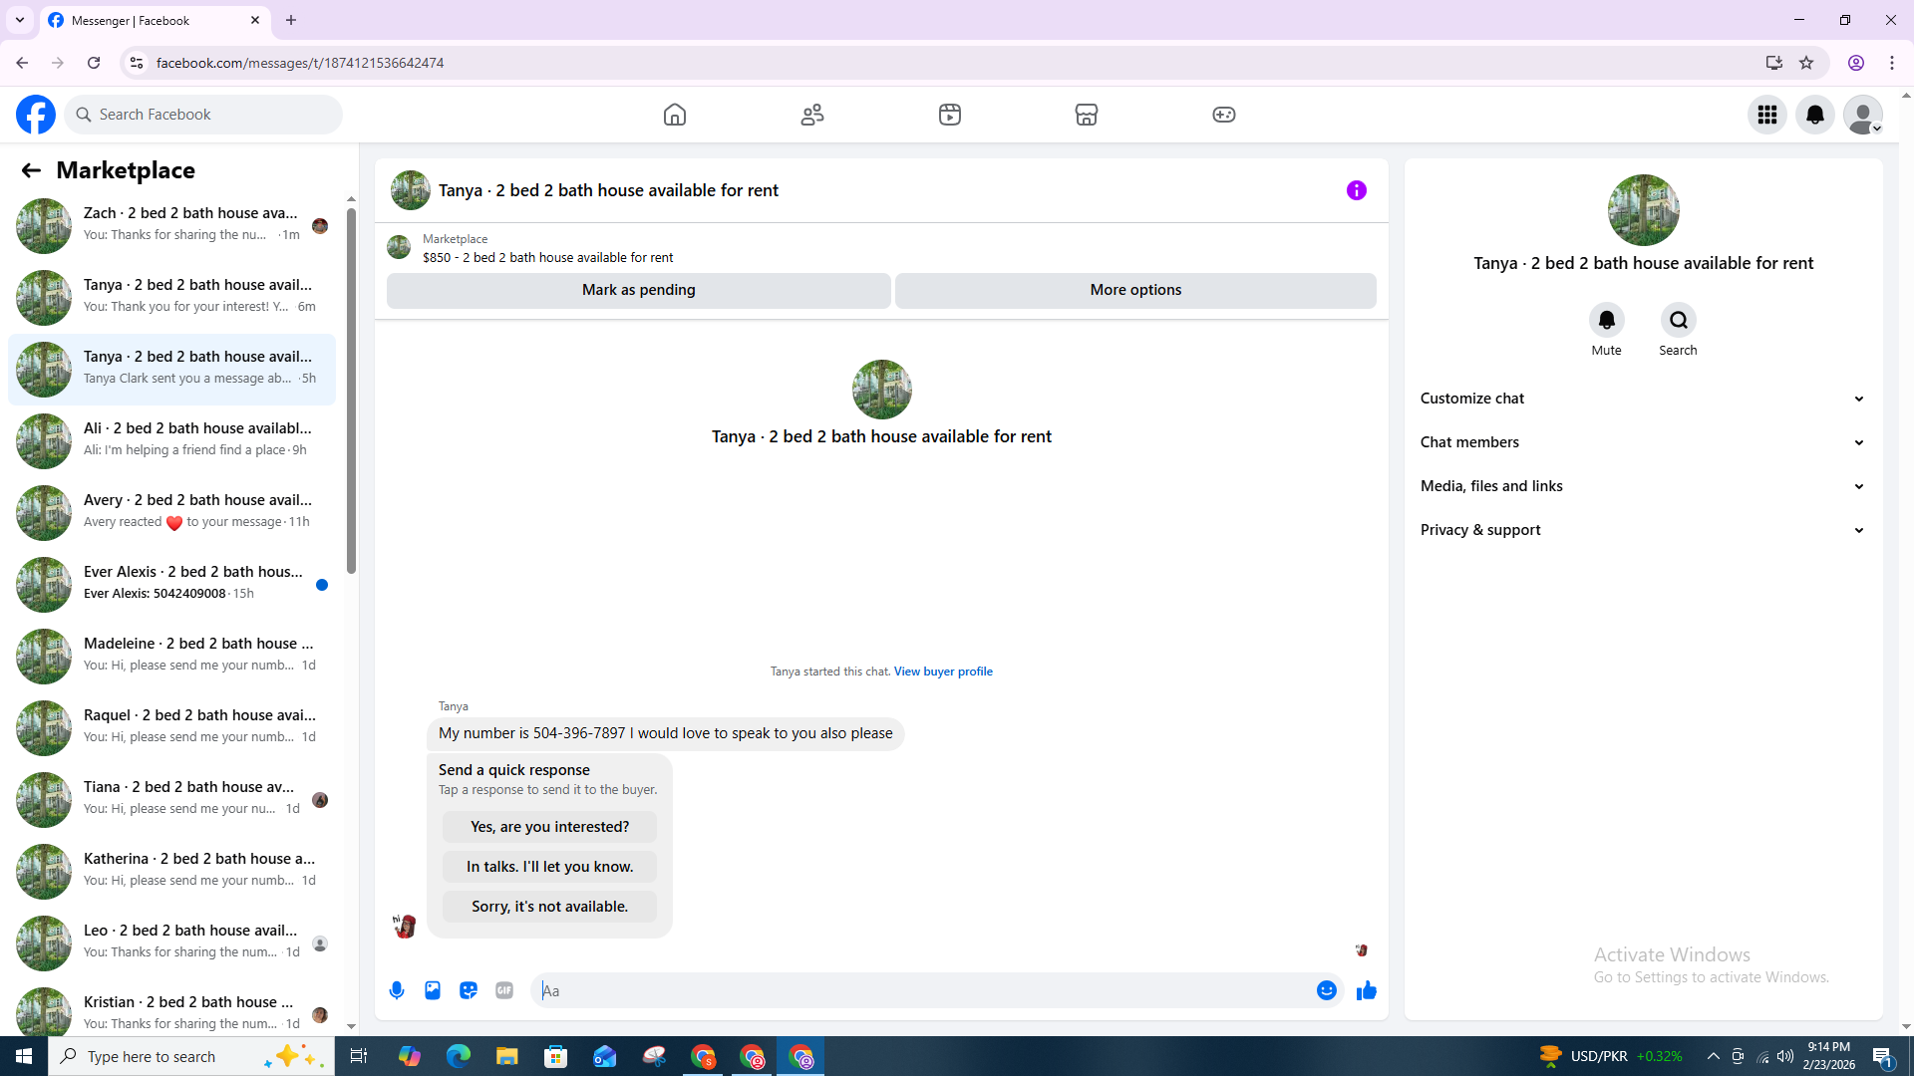Expand the Media, files and links section
The image size is (1914, 1076).
[1642, 486]
